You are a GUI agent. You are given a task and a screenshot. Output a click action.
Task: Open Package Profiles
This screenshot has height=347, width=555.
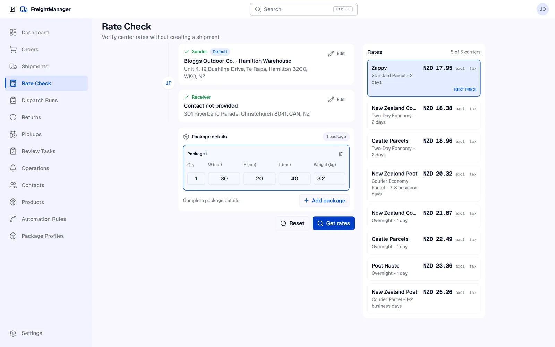pos(46,236)
